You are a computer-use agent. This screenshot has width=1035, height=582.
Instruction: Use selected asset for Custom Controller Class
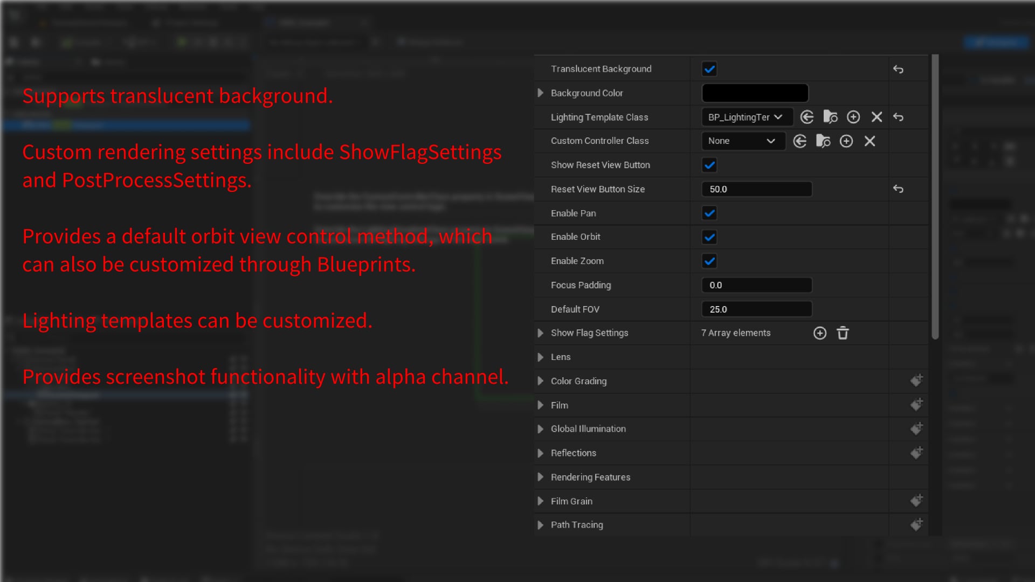pos(800,141)
